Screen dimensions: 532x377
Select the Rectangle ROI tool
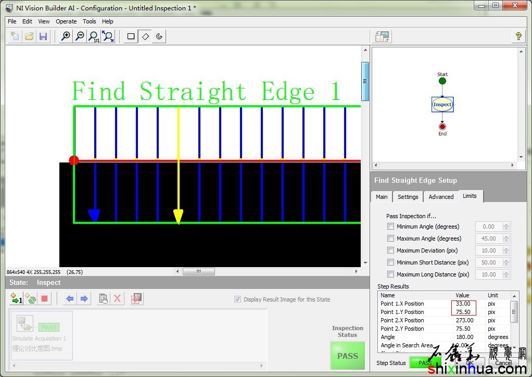point(131,36)
